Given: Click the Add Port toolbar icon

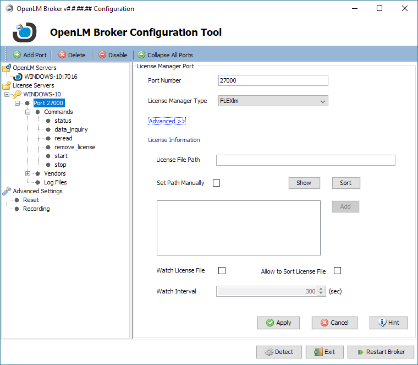Looking at the screenshot, I should [17, 55].
